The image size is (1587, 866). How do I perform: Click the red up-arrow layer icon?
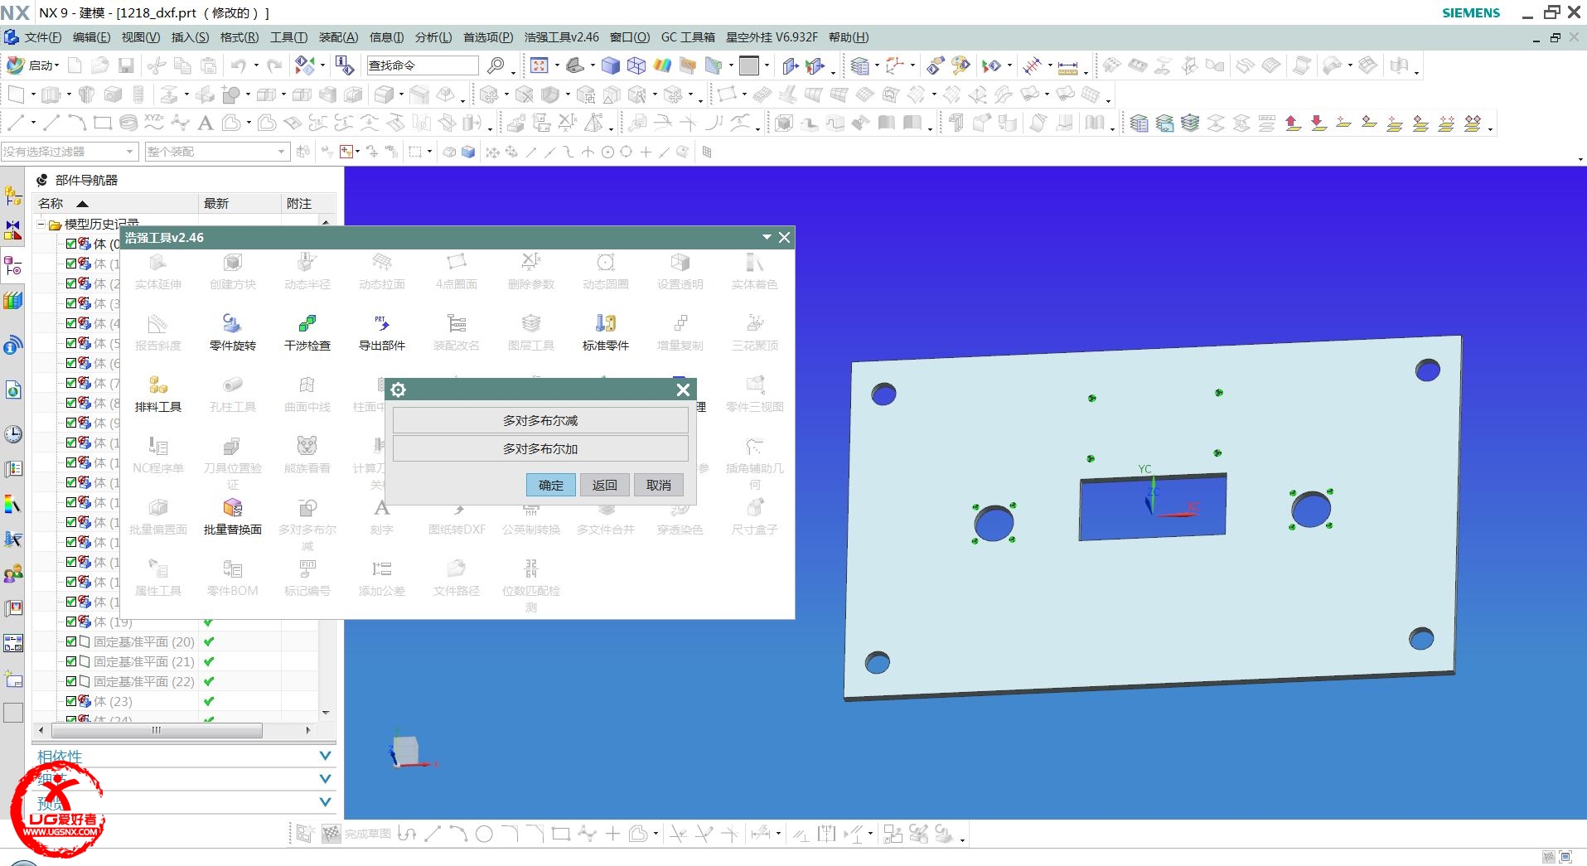click(x=1293, y=123)
